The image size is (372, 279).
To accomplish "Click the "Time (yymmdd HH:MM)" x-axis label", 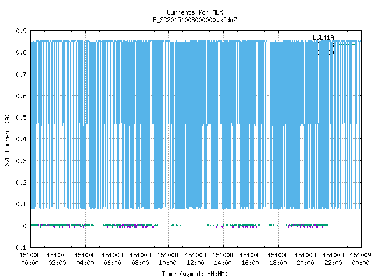I will 195,274.
